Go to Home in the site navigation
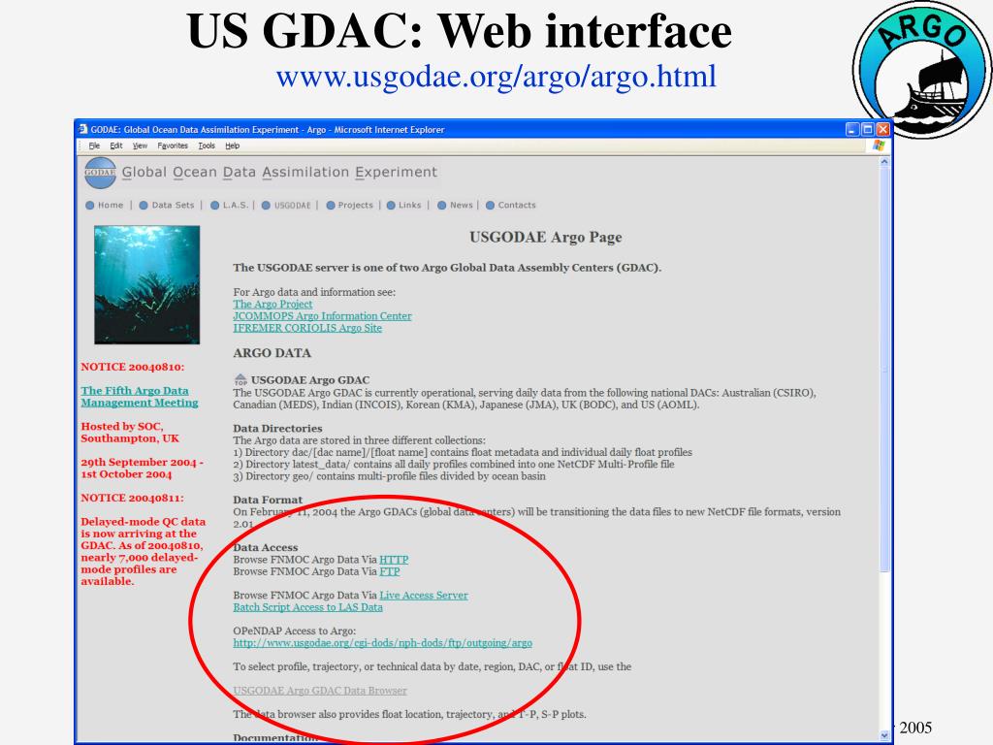Screen dimensions: 993x745 tap(111, 206)
